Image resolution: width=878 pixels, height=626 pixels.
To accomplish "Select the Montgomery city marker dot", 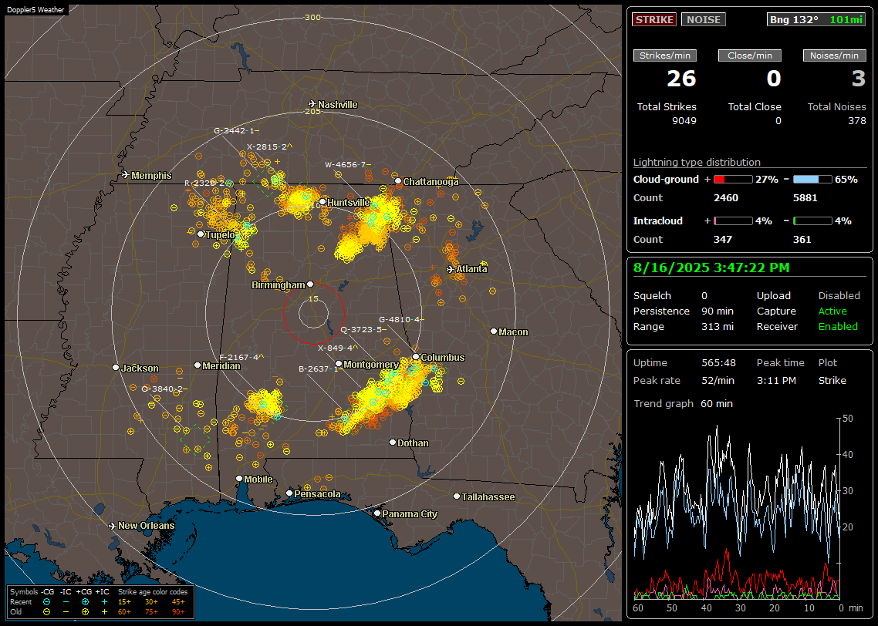I will coord(338,364).
